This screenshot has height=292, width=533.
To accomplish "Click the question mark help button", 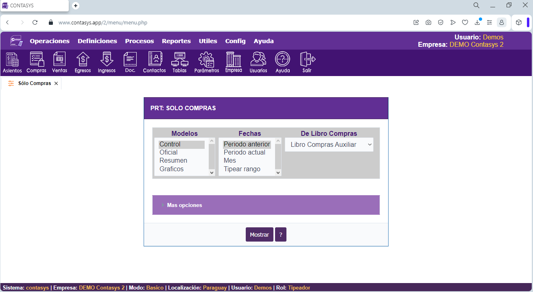I will pos(281,235).
